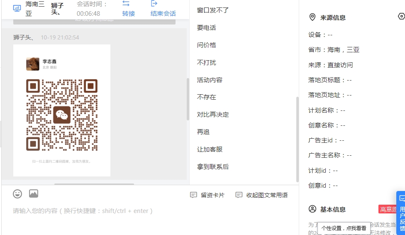
Task: Open the emoji picker smiley icon
Action: (17, 193)
